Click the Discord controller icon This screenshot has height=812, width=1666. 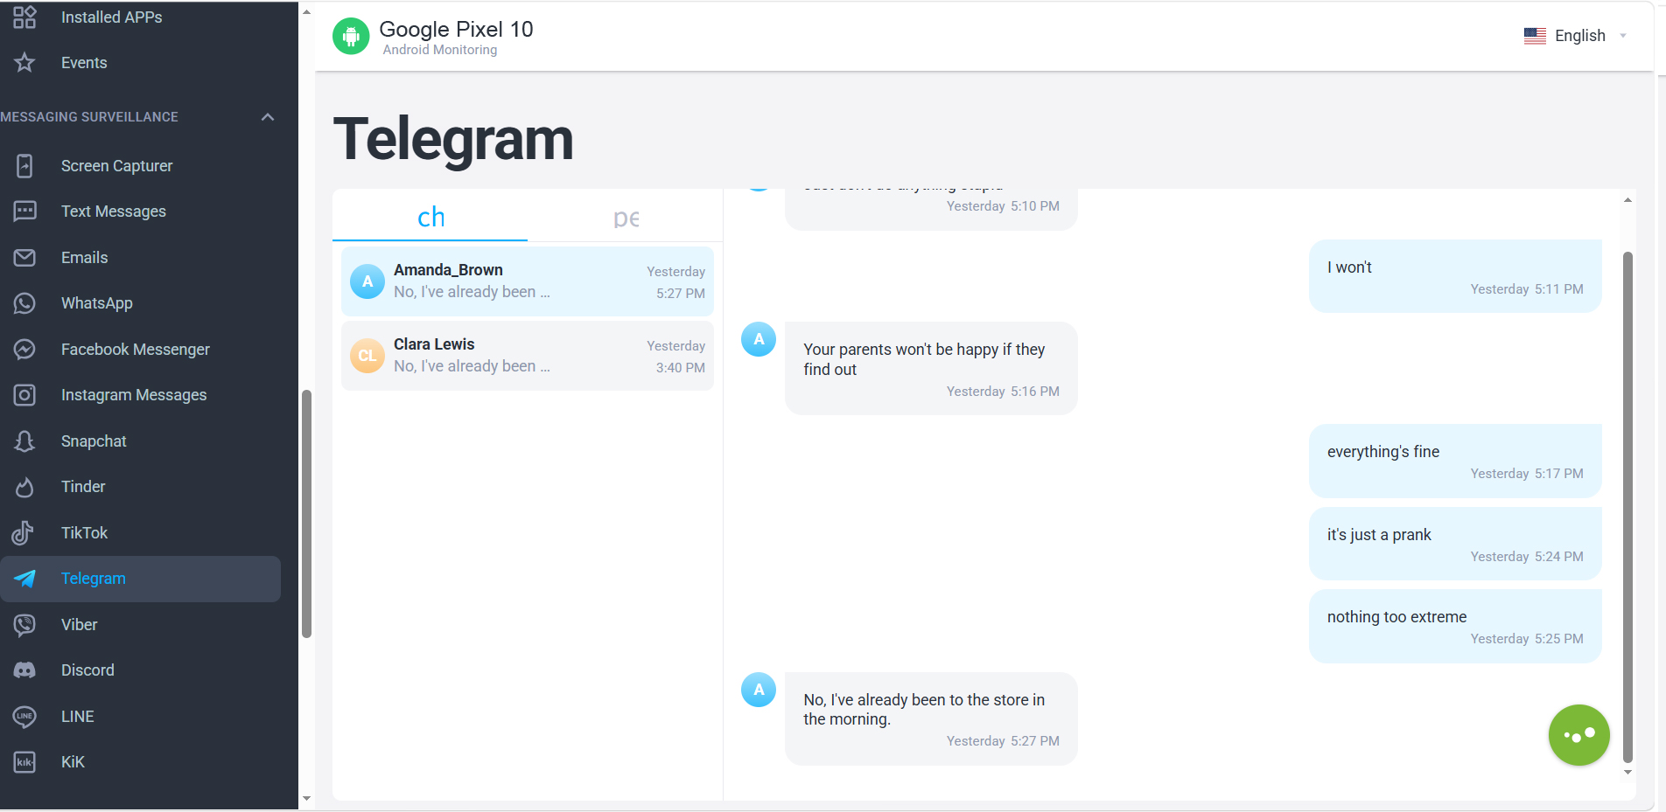point(24,670)
